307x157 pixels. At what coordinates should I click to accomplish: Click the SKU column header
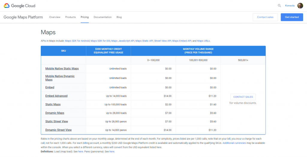pos(64,51)
